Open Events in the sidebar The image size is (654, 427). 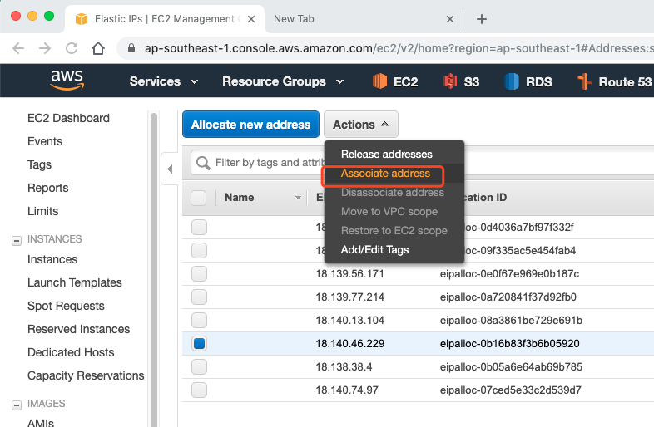tap(45, 141)
